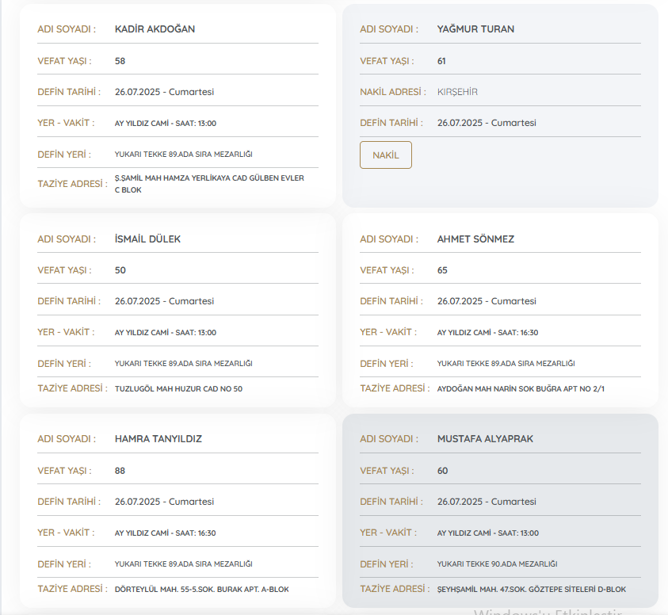
Task: Select the name Kadir Akdoğan
Action: point(155,29)
